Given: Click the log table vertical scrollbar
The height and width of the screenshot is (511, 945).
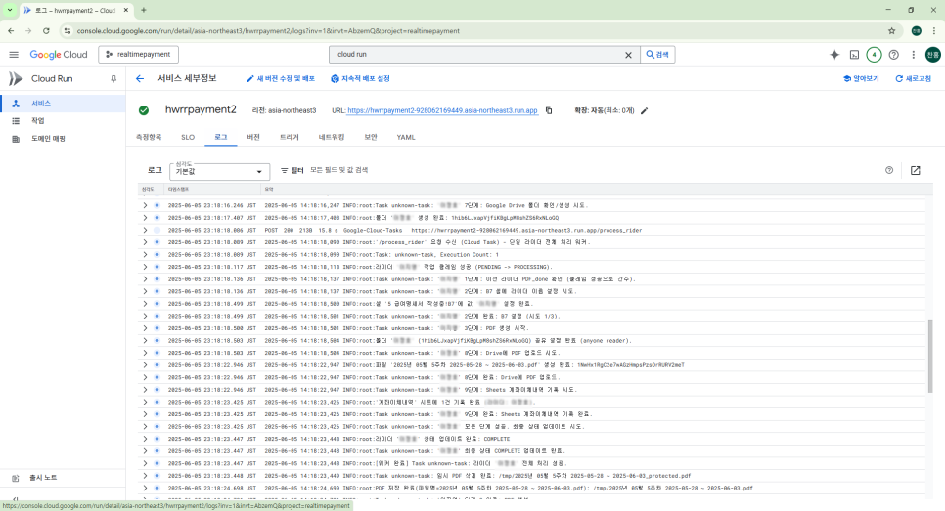Looking at the screenshot, I should 930,357.
